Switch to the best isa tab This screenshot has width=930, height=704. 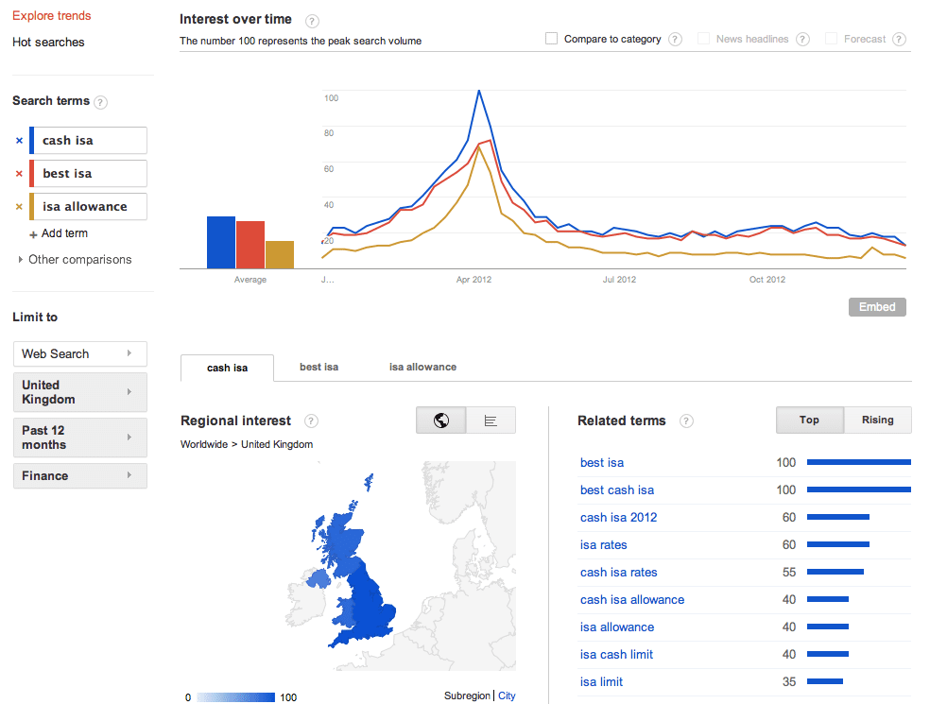pos(319,368)
